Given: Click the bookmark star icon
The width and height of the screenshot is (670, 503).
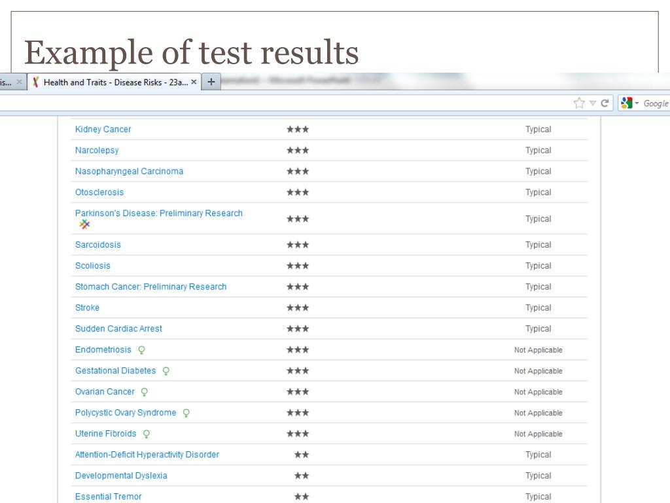Looking at the screenshot, I should point(578,103).
